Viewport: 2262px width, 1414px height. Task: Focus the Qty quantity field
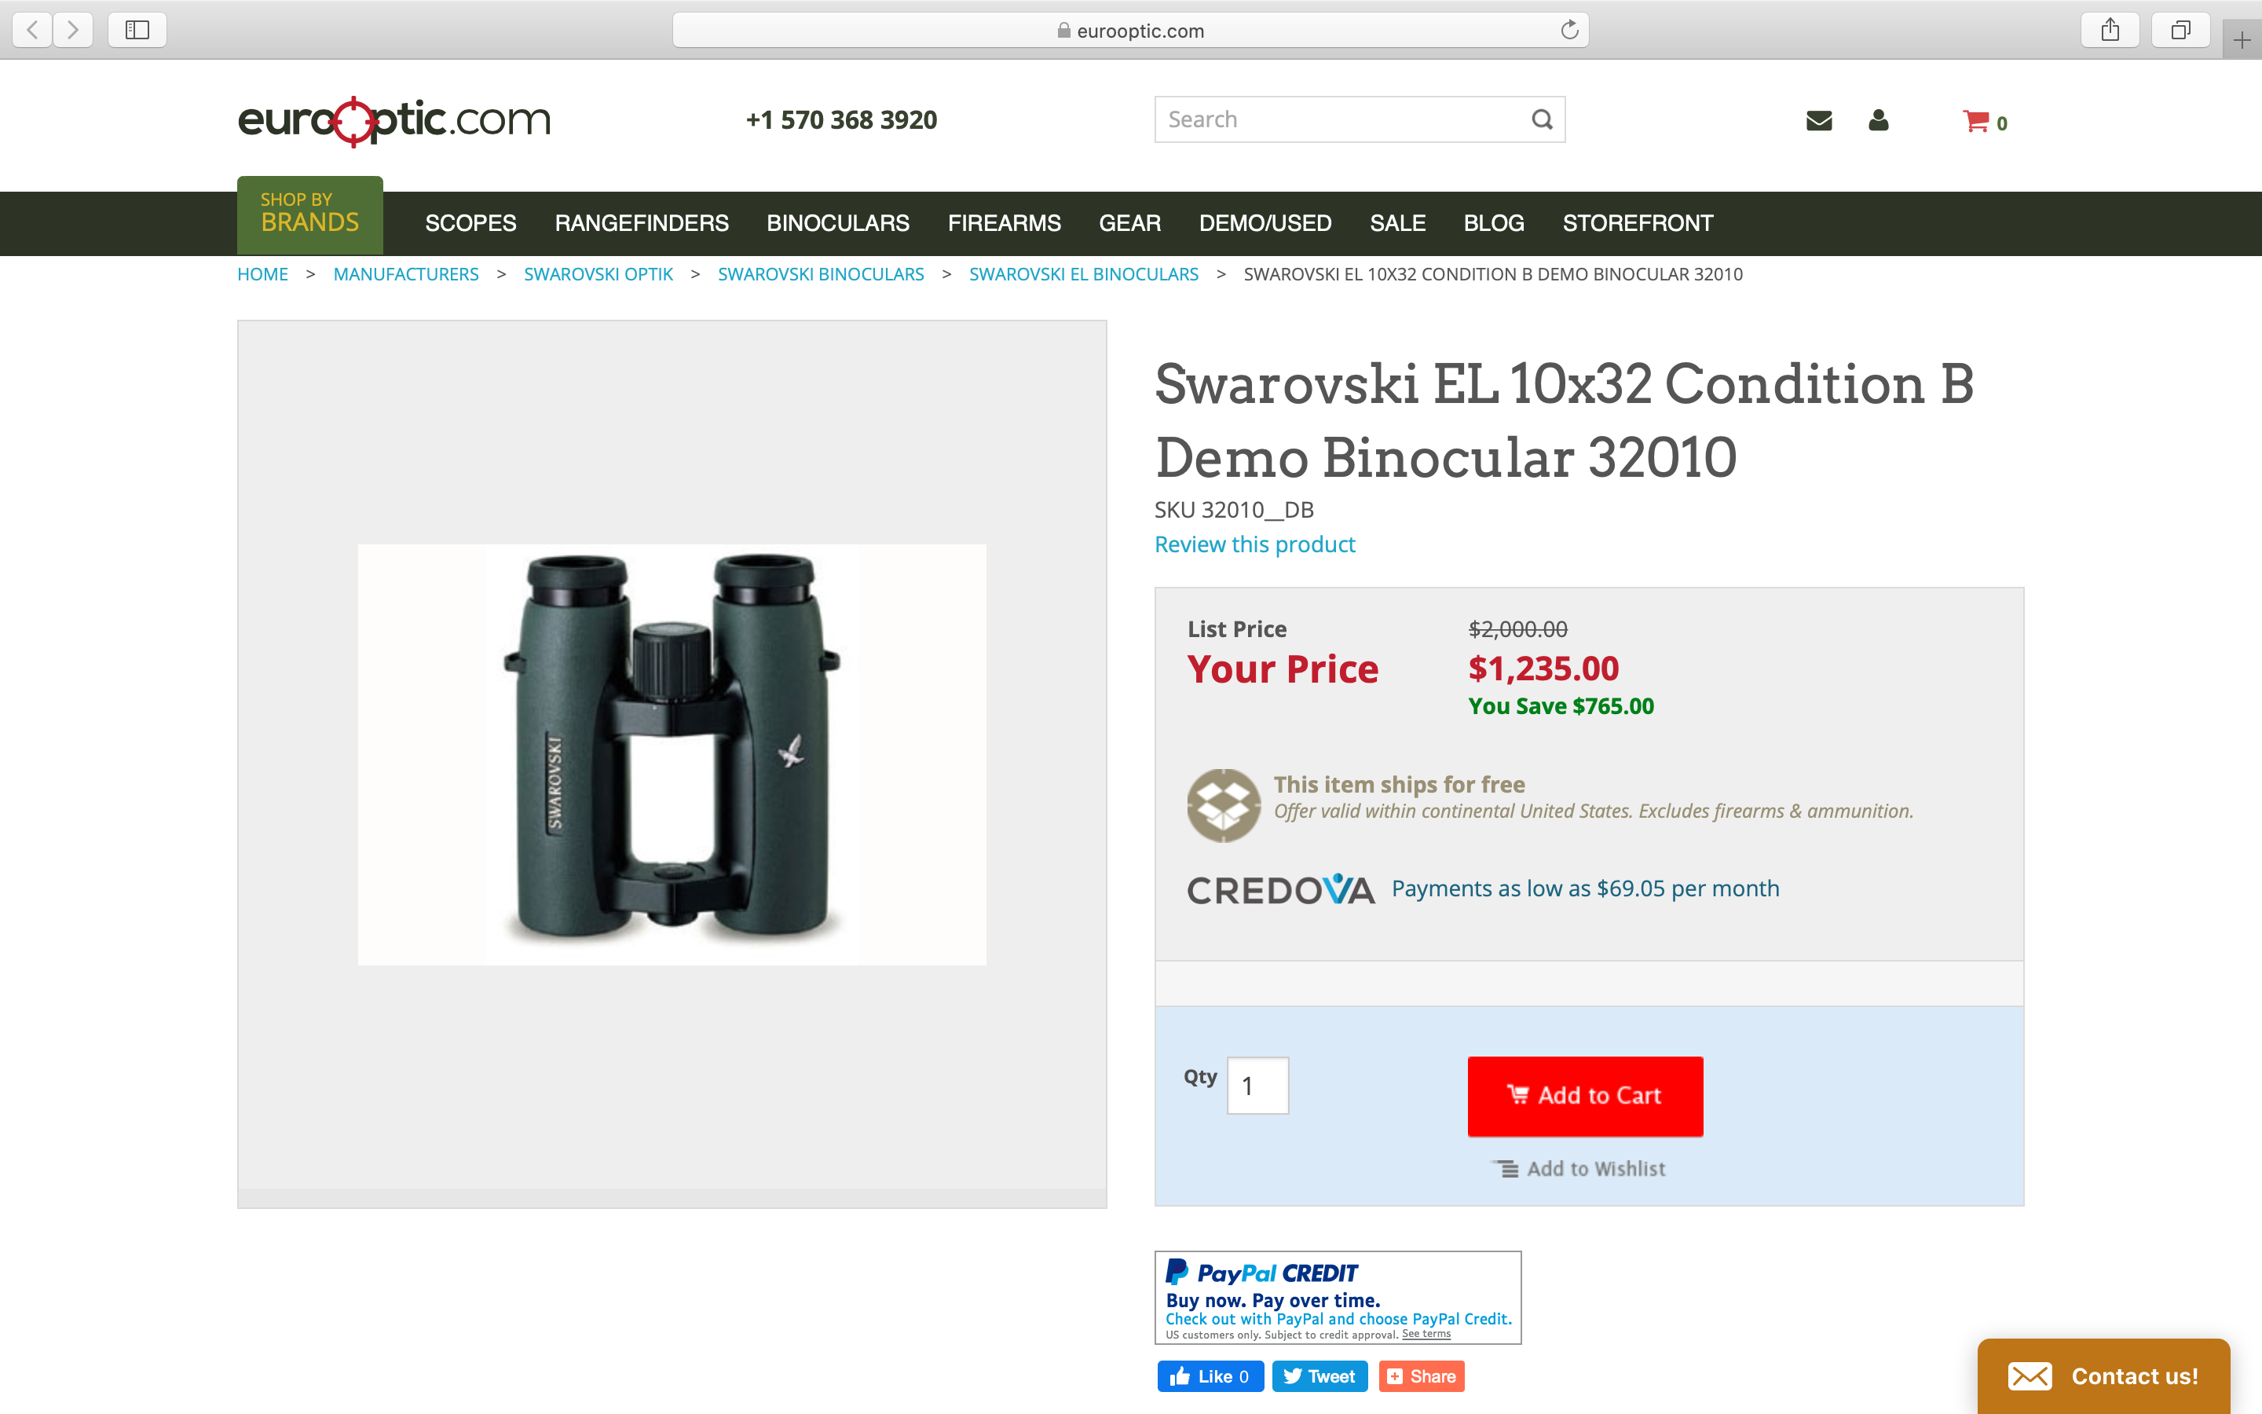point(1257,1086)
